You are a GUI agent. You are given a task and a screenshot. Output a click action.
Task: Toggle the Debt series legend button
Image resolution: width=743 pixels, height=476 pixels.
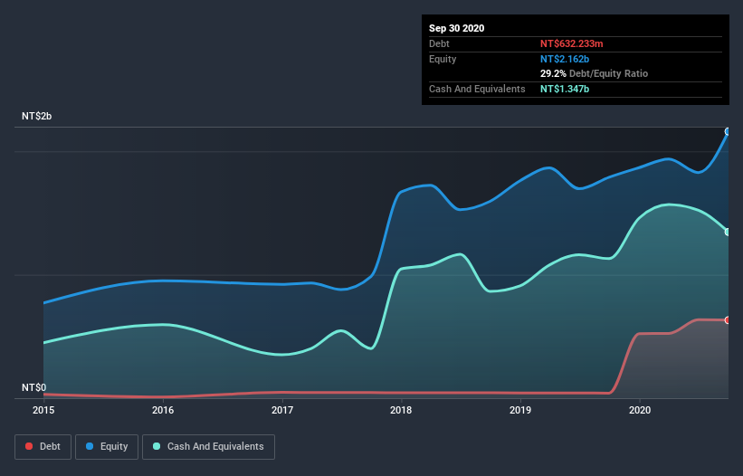tap(43, 447)
